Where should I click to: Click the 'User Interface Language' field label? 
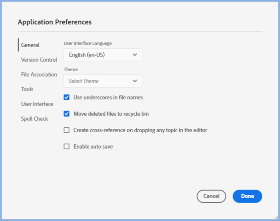coord(88,43)
